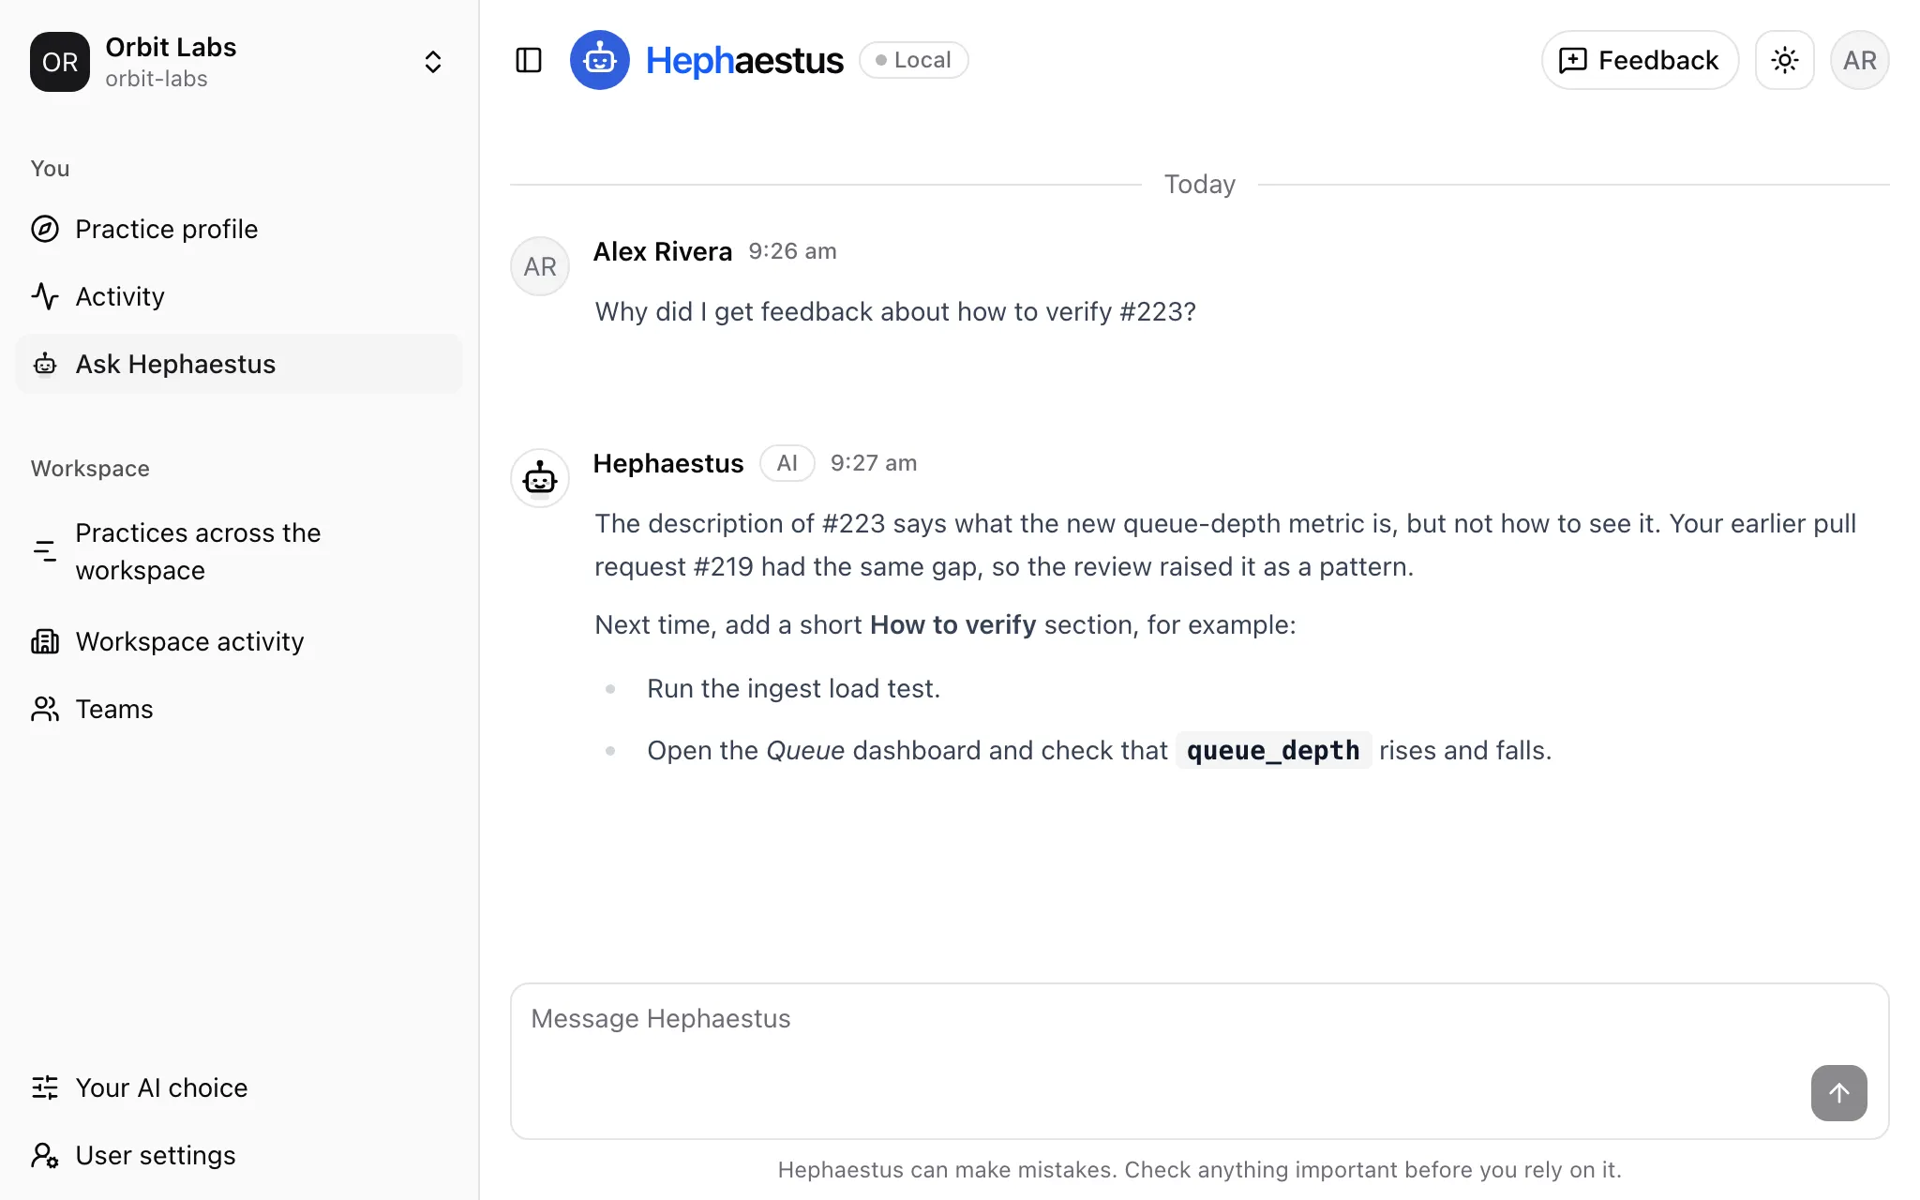Screen dimensions: 1920x1200
Task: Click the building icon beside Workspace activity
Action: [45, 641]
